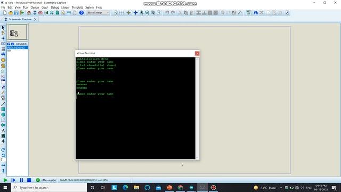Image resolution: width=341 pixels, height=192 pixels.
Task: Click the Rotate Anti-clockwise icon
Action: [x=3, y=155]
